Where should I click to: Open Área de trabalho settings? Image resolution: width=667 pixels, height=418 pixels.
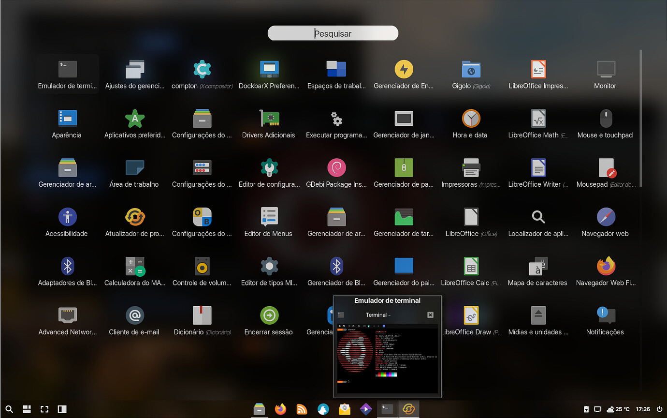click(x=135, y=173)
